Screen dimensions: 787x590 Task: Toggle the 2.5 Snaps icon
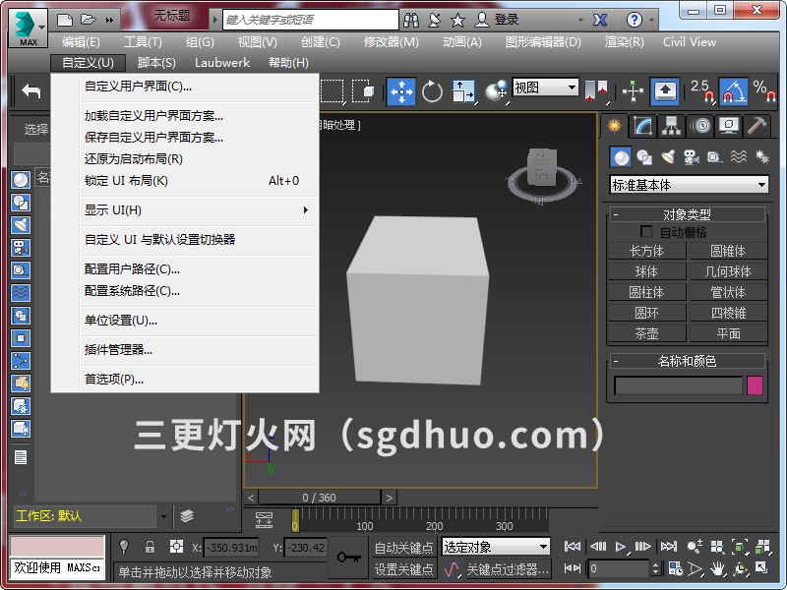701,91
